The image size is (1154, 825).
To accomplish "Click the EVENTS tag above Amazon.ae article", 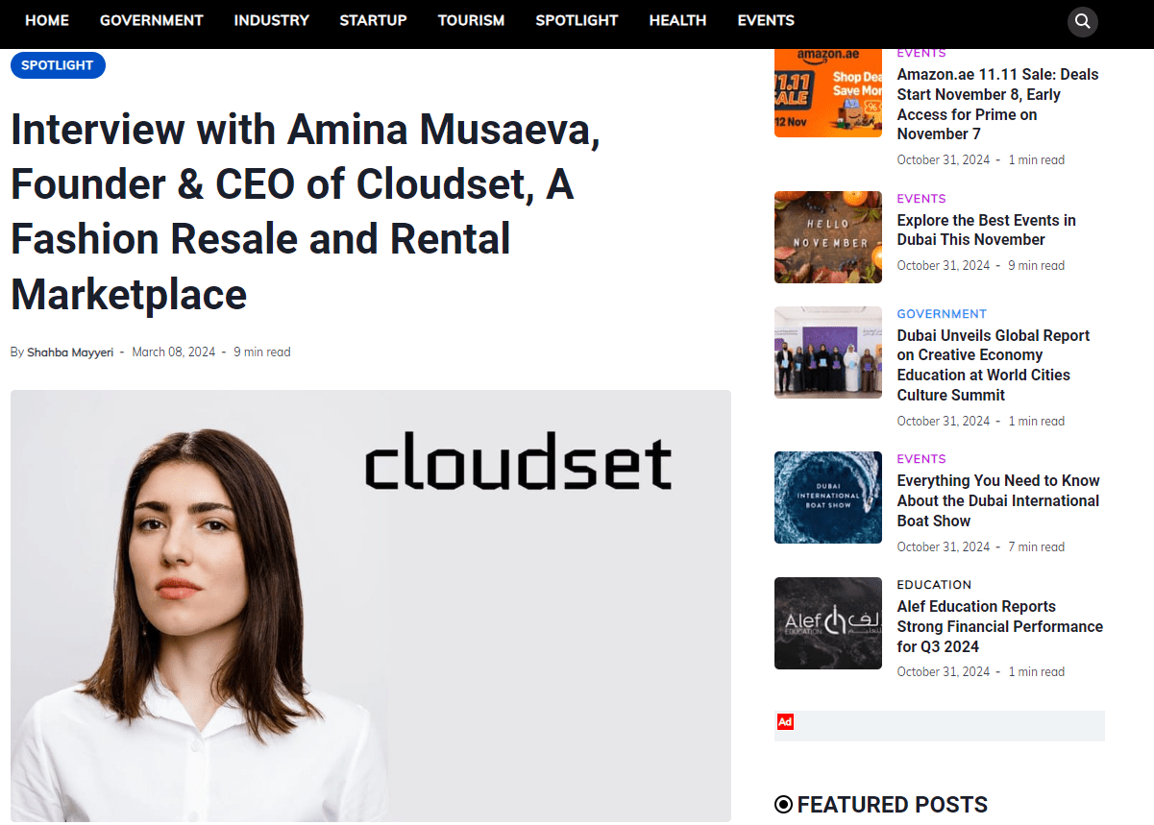I will 921,53.
